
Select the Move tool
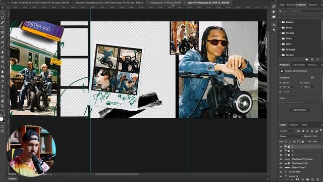click(3, 8)
